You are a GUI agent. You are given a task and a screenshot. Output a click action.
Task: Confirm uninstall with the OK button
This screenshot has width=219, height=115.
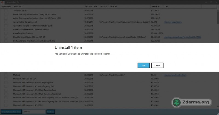(x=143, y=65)
